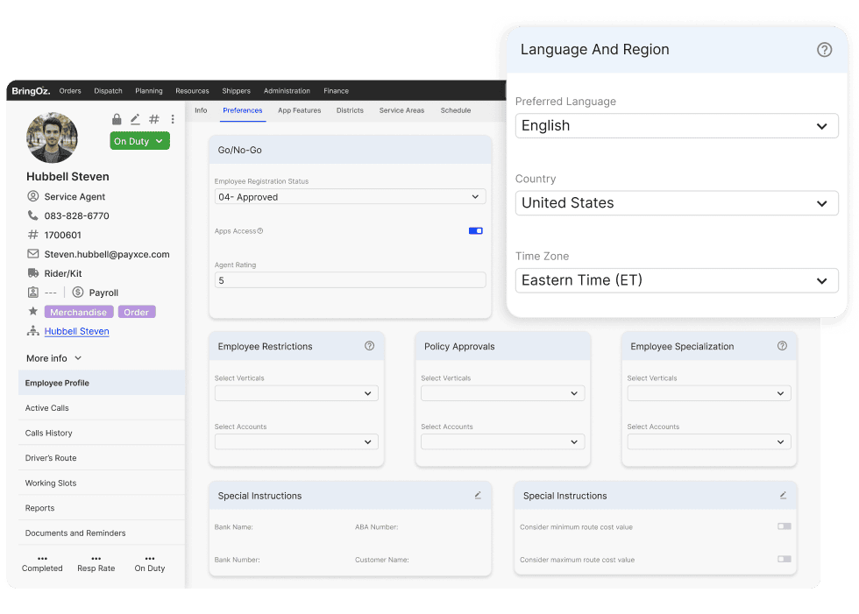The height and width of the screenshot is (614, 859).
Task: Click the Employee Specialization help icon
Action: click(782, 346)
